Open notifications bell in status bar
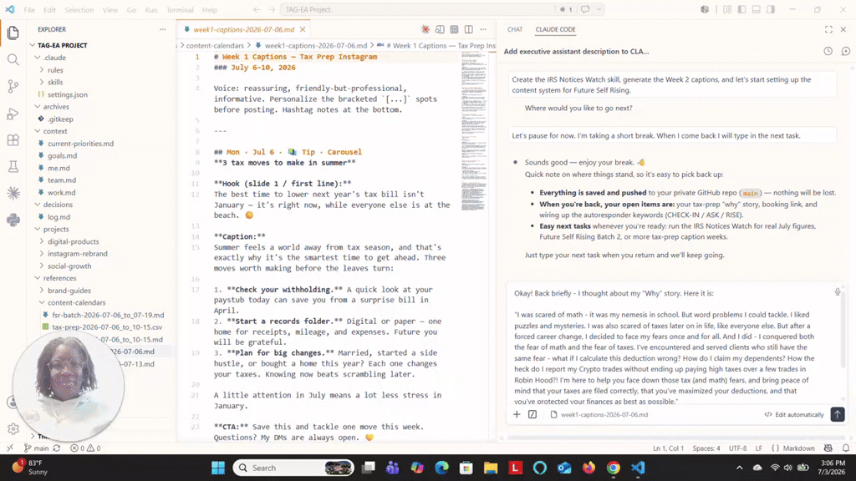 tap(846, 448)
